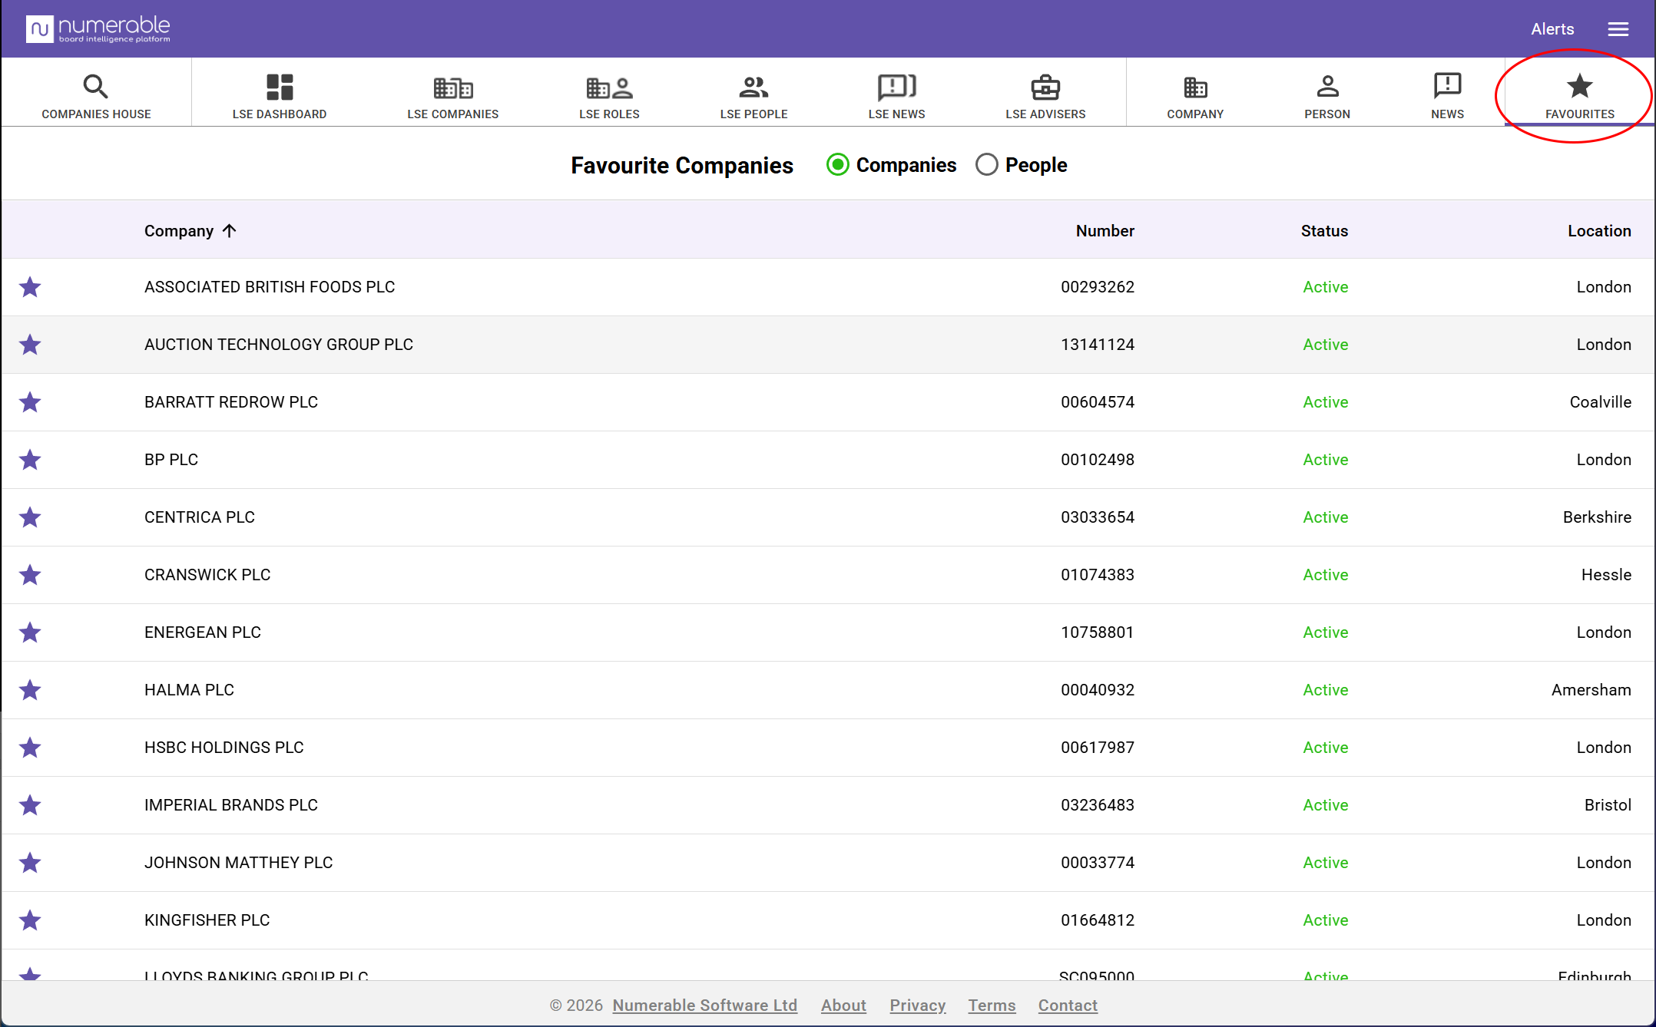
Task: Unfavourite Cranswick PLC star
Action: (30, 575)
